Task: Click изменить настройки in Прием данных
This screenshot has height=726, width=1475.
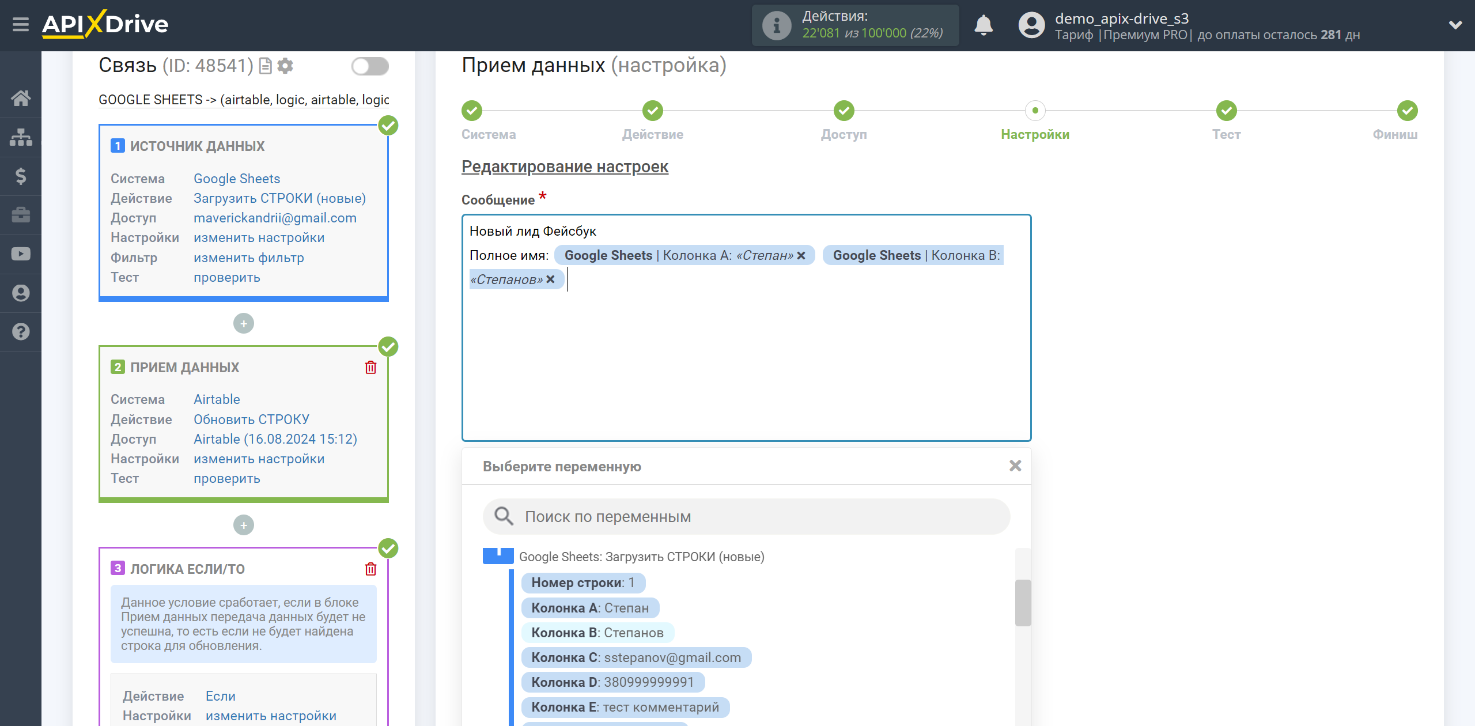Action: coord(259,459)
